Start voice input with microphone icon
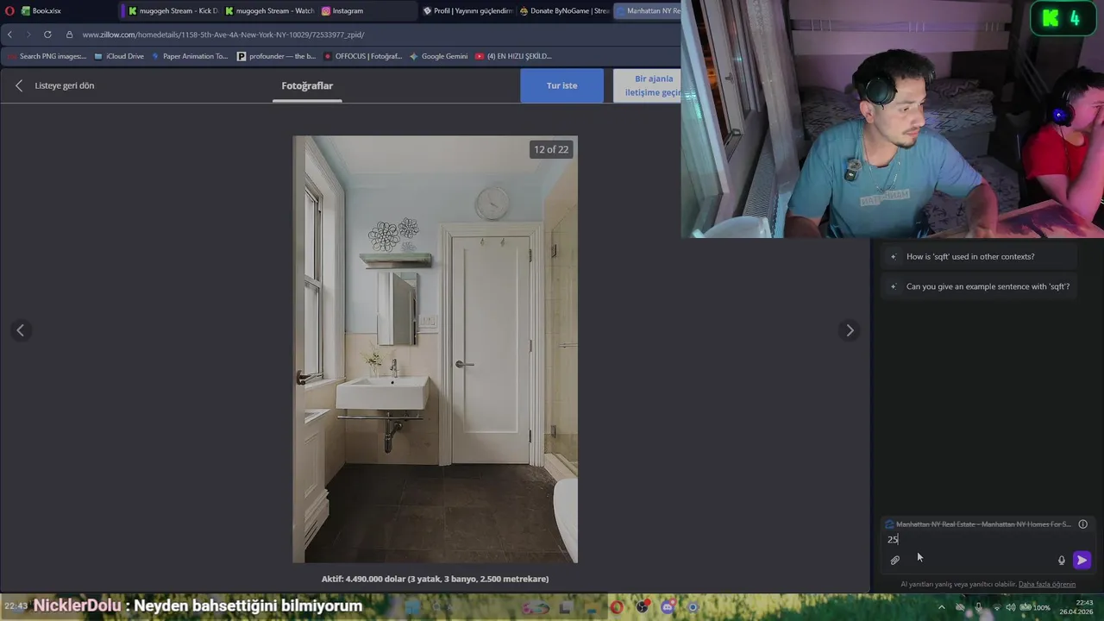The width and height of the screenshot is (1104, 621). click(x=1062, y=561)
